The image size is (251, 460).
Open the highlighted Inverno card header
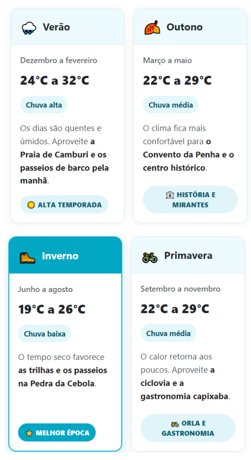pos(65,256)
